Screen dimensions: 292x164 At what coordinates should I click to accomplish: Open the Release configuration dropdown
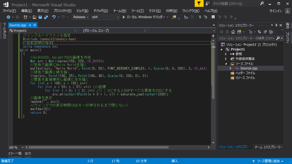point(81,17)
